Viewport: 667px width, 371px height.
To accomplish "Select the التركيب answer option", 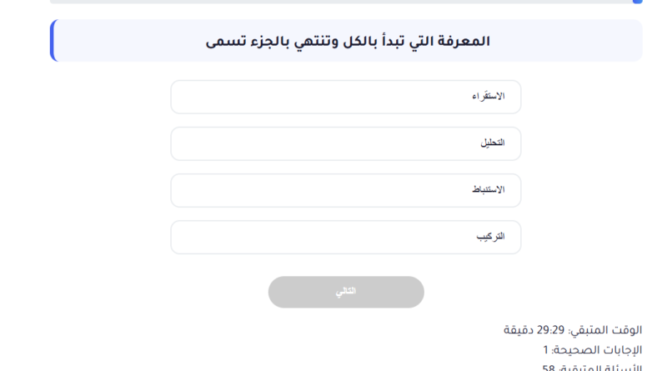I will click(x=490, y=237).
